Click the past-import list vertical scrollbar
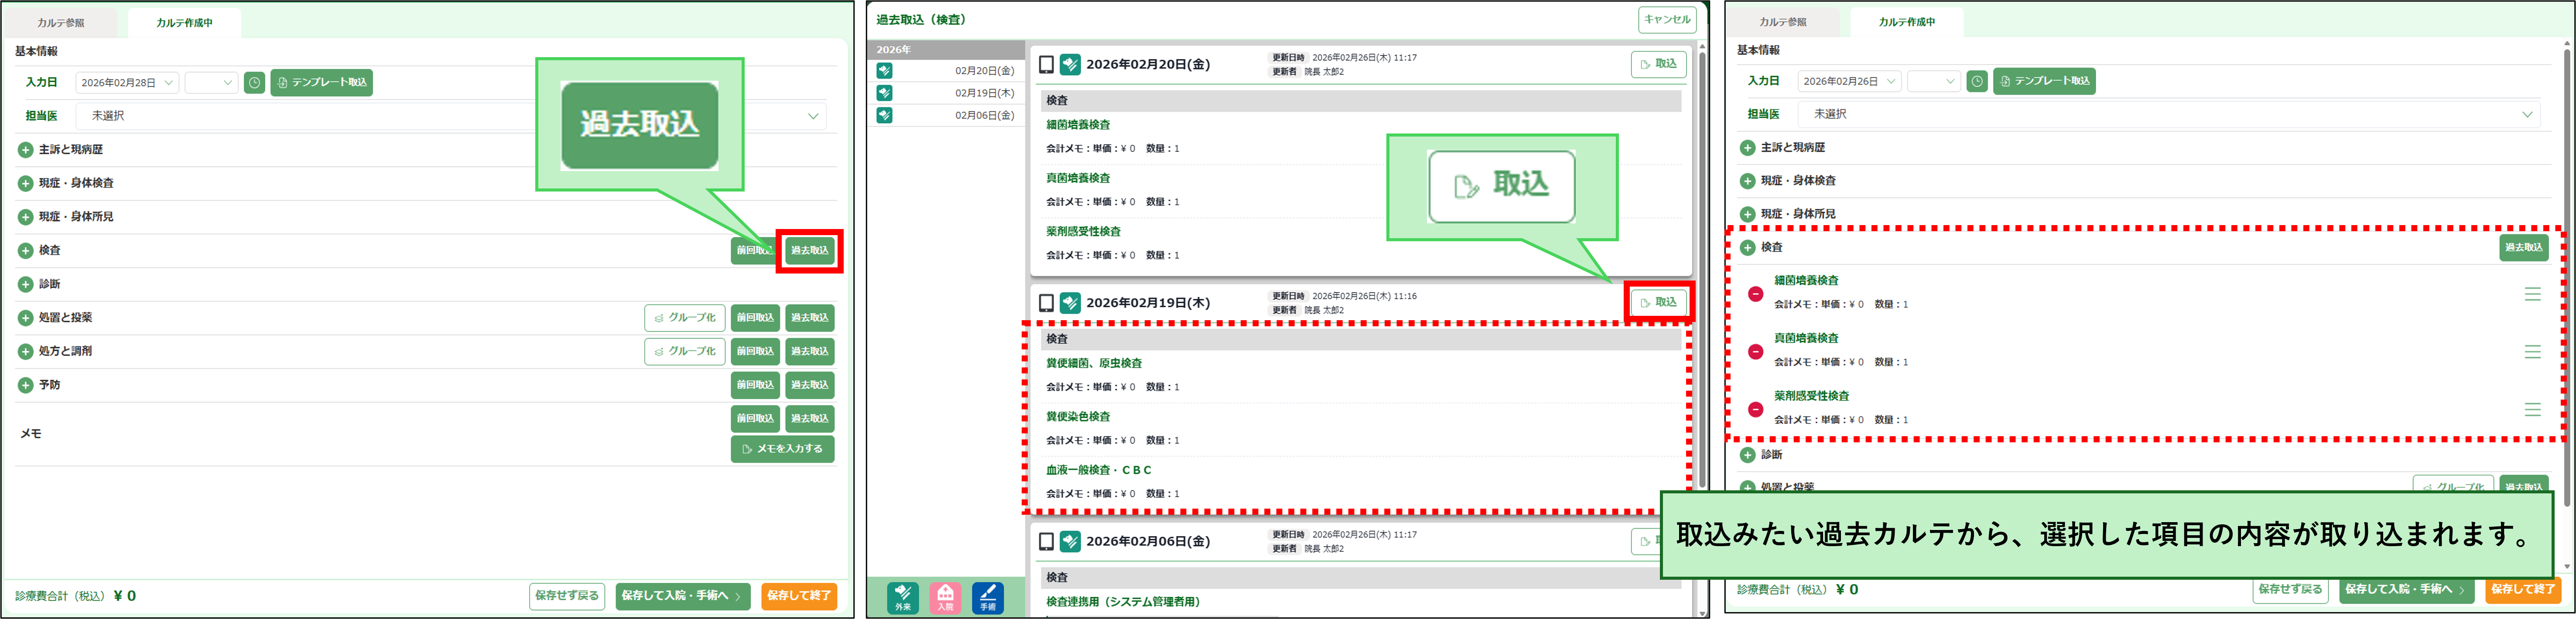The height and width of the screenshot is (619, 2576). pyautogui.click(x=1702, y=270)
